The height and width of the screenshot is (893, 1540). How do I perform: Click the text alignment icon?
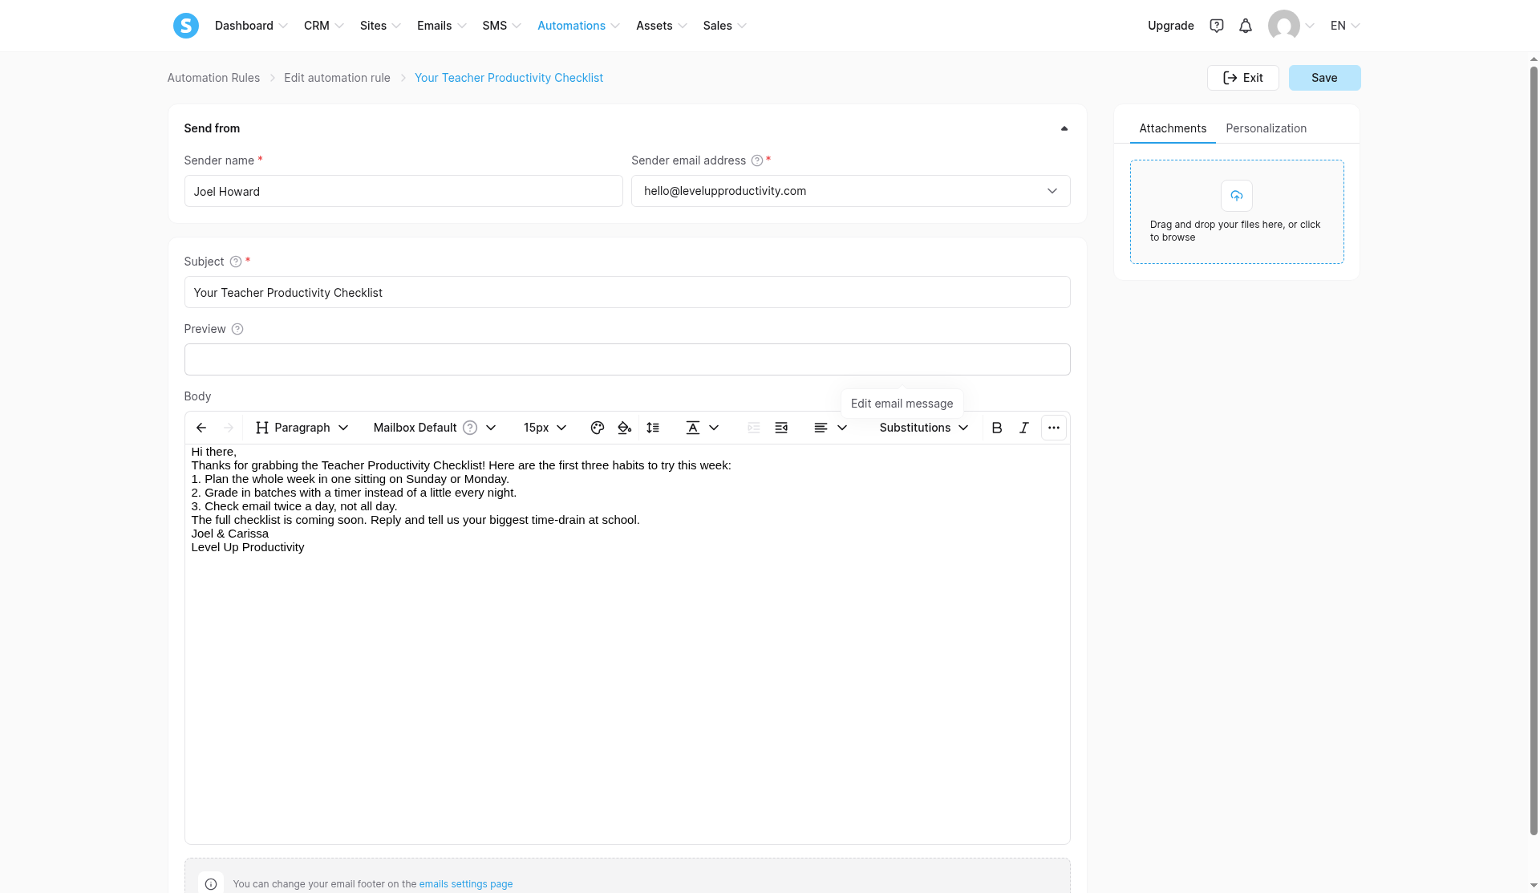821,428
